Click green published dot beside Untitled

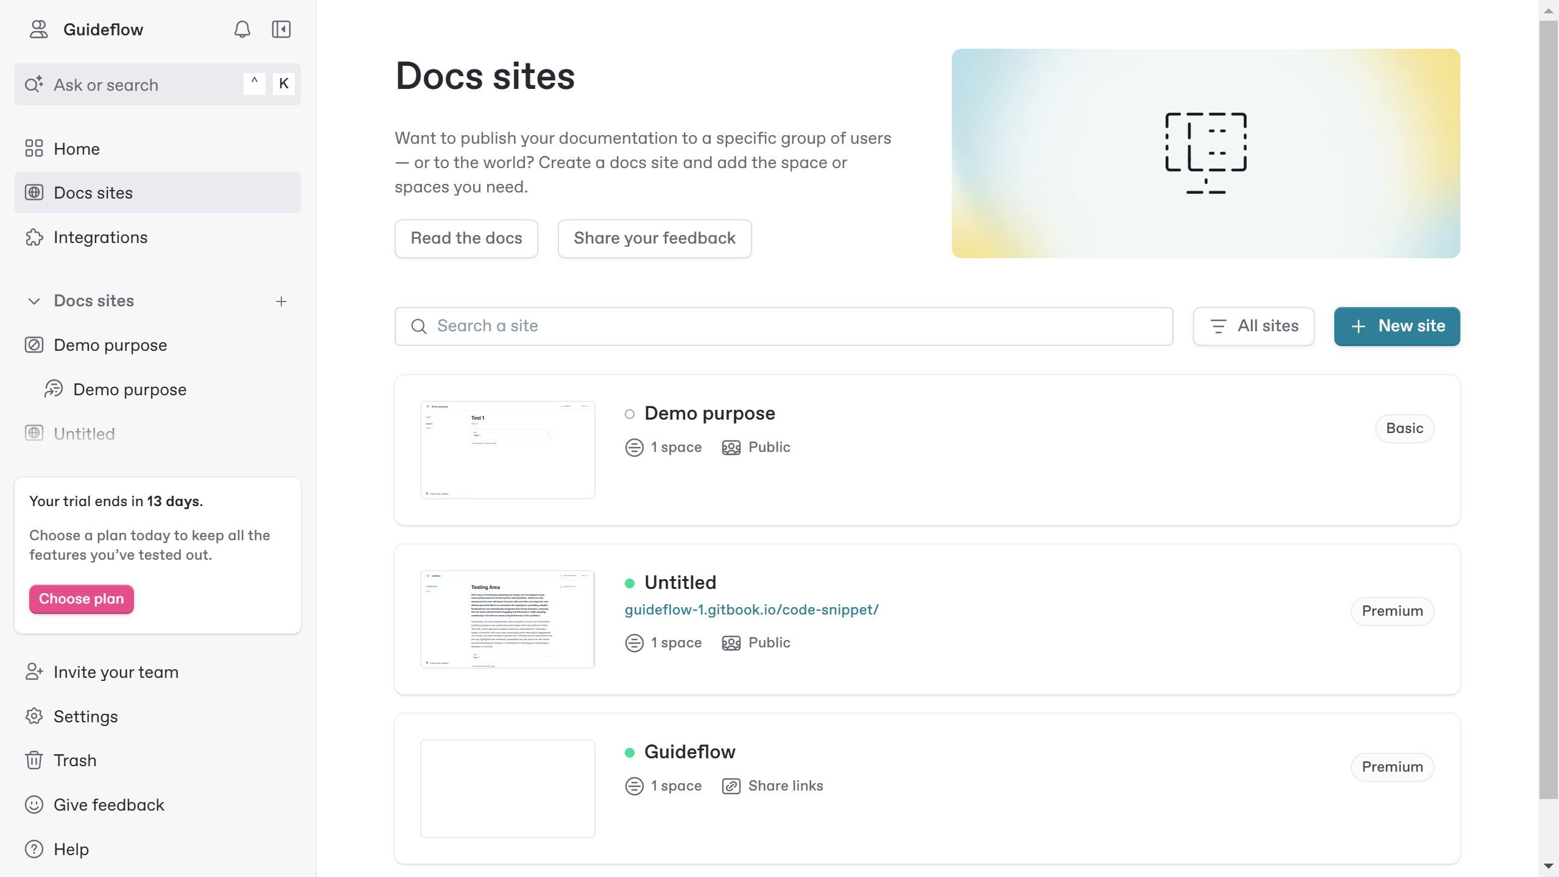[x=630, y=583]
